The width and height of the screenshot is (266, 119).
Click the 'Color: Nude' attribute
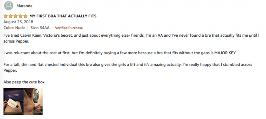[14, 28]
